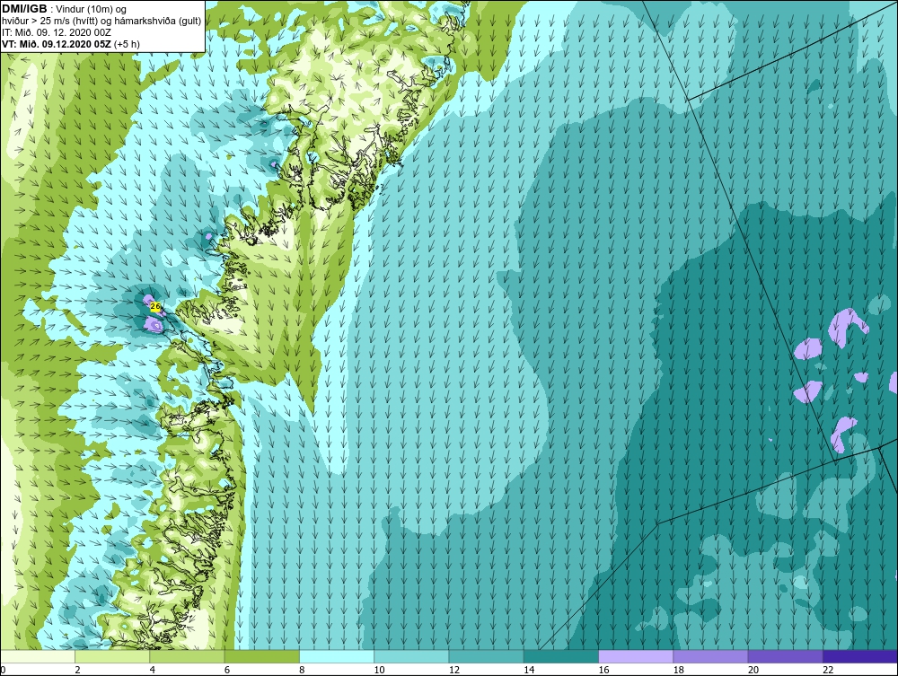The height and width of the screenshot is (676, 898).
Task: Click the yellow 26 gust marker
Action: tap(154, 306)
